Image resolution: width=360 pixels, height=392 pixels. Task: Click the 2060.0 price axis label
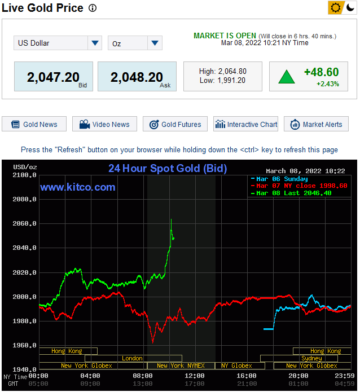point(24,223)
